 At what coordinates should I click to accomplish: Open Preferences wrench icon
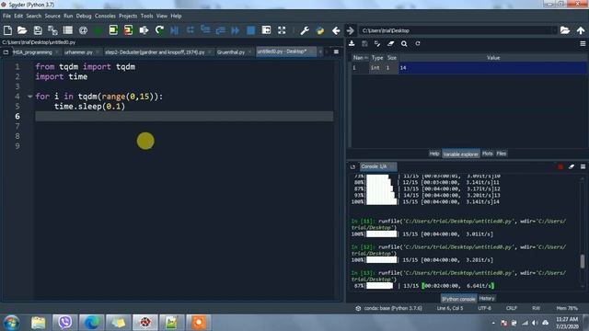(305, 30)
